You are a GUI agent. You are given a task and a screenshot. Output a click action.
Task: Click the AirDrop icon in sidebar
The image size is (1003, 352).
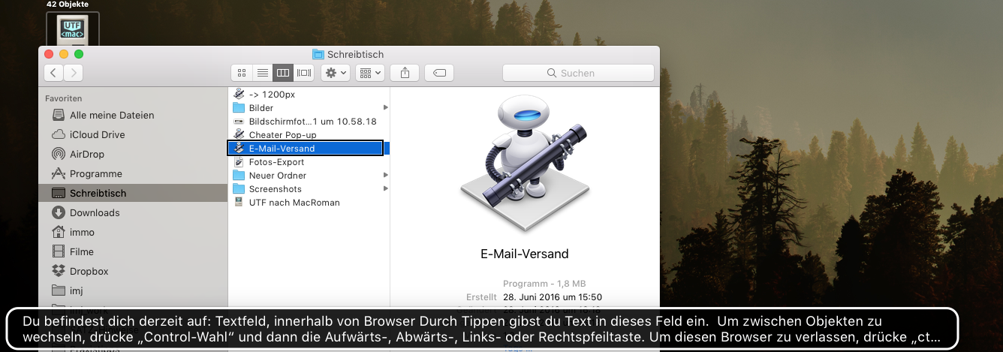point(59,154)
